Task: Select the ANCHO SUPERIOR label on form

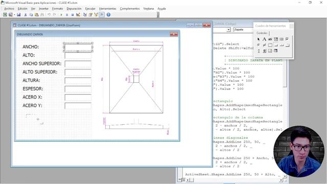Action: (x=42, y=63)
